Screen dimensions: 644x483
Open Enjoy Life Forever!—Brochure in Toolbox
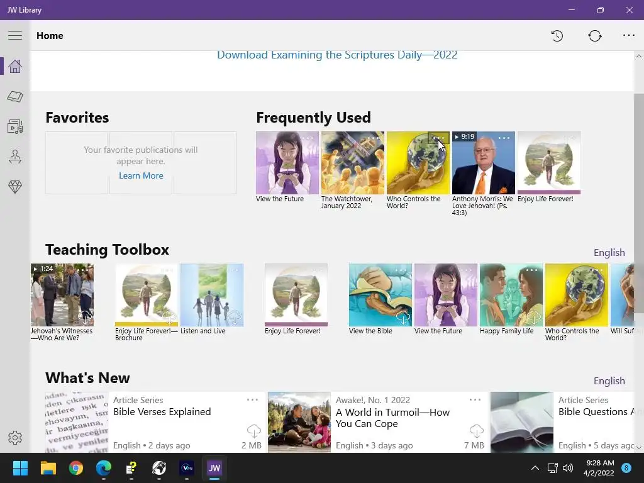coord(146,295)
